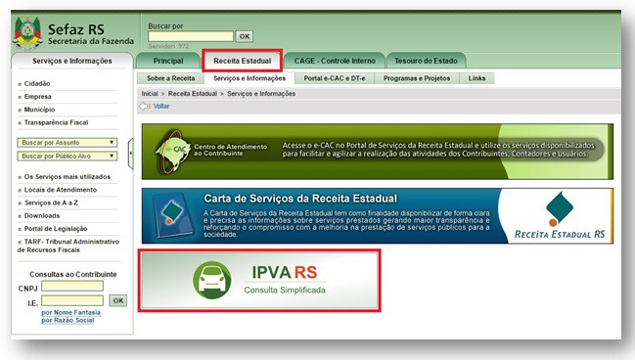
Task: Select the Sobre a Receita subtab
Action: click(x=170, y=78)
